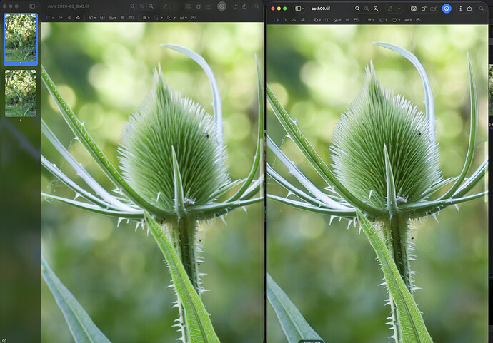Toggle Markup toolbar in both00.tif window
493x343 pixels.
coord(447,9)
